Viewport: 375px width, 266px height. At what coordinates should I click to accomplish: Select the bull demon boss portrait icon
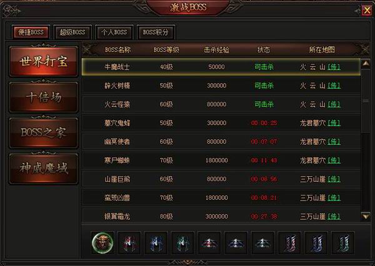[x=102, y=242]
